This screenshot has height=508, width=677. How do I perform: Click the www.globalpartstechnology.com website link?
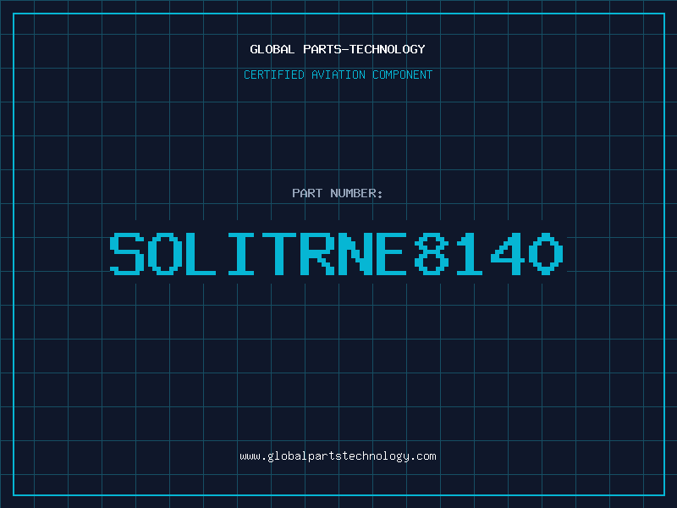[338, 456]
